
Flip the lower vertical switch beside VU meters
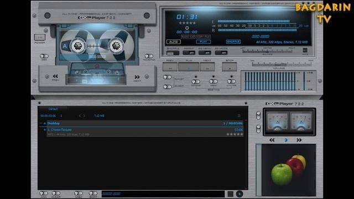(258, 129)
